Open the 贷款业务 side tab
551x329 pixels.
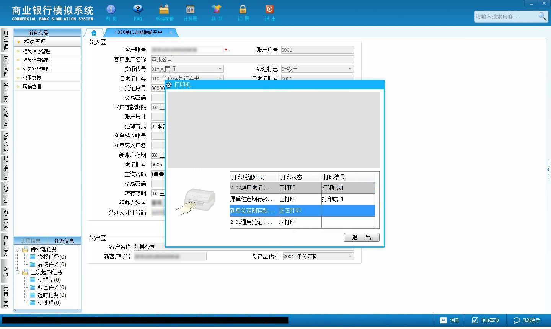tap(5, 142)
